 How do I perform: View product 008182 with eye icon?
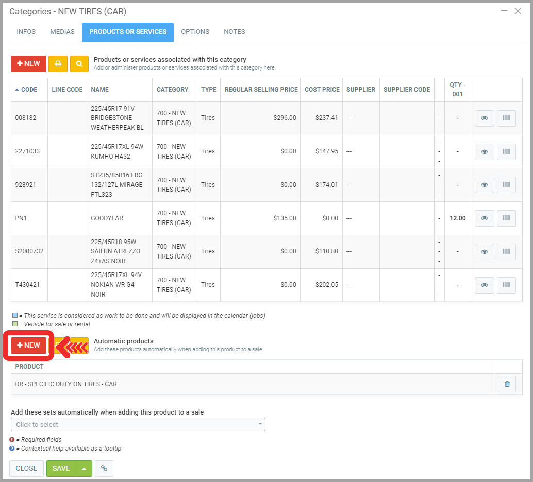coord(484,118)
